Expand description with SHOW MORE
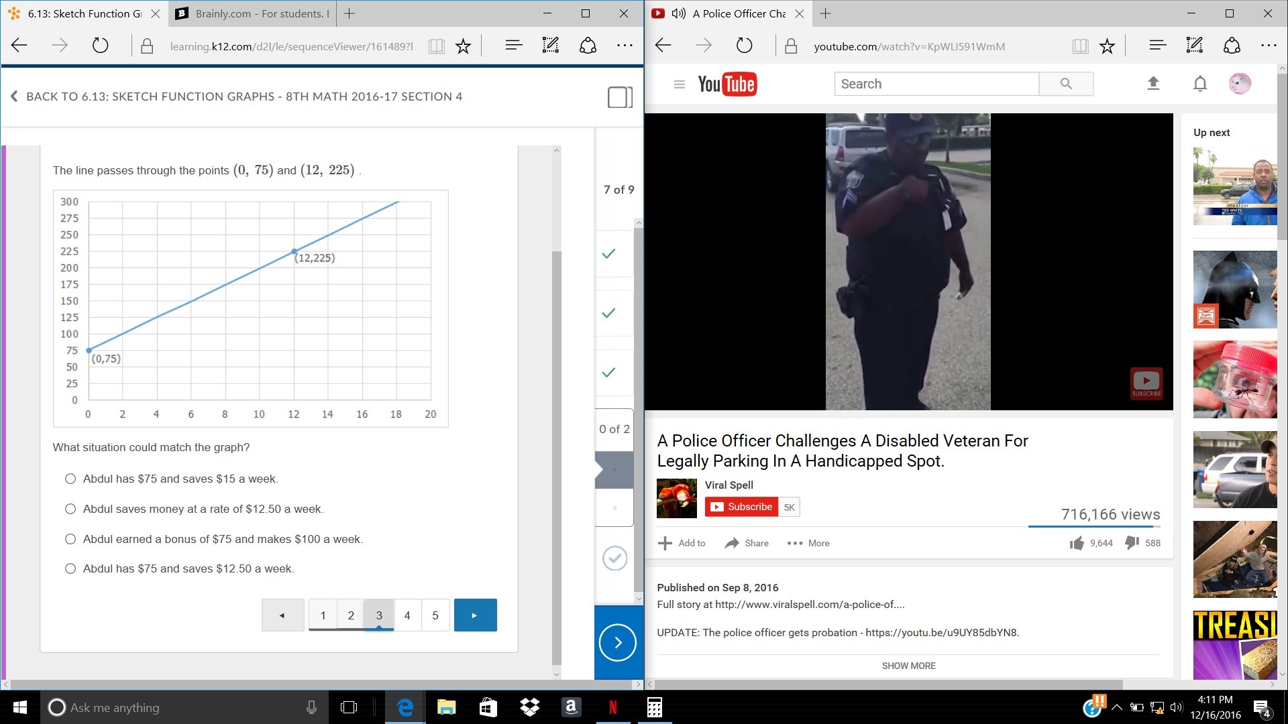Image resolution: width=1288 pixels, height=724 pixels. (x=908, y=666)
